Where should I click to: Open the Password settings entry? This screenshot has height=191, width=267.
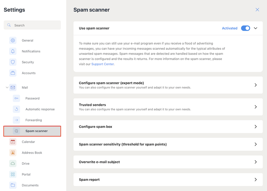[32, 98]
